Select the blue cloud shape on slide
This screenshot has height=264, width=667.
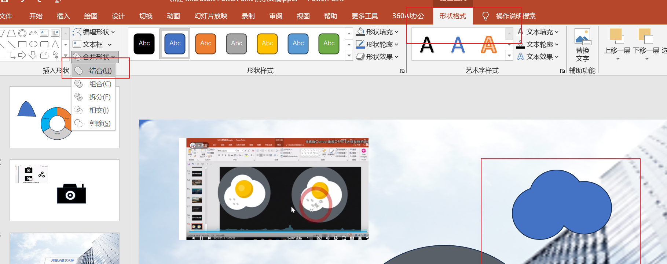click(x=562, y=205)
